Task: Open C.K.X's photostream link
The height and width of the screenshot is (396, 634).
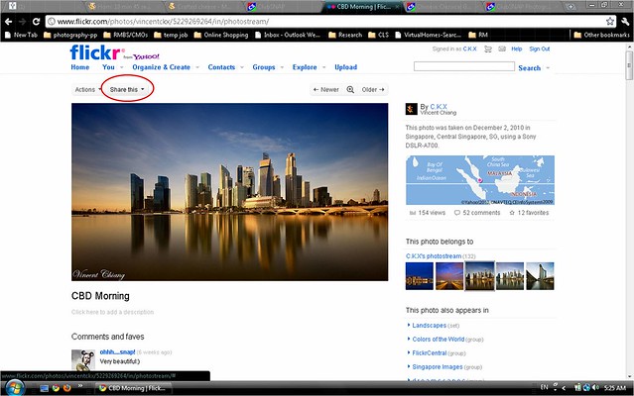Action: [x=434, y=256]
